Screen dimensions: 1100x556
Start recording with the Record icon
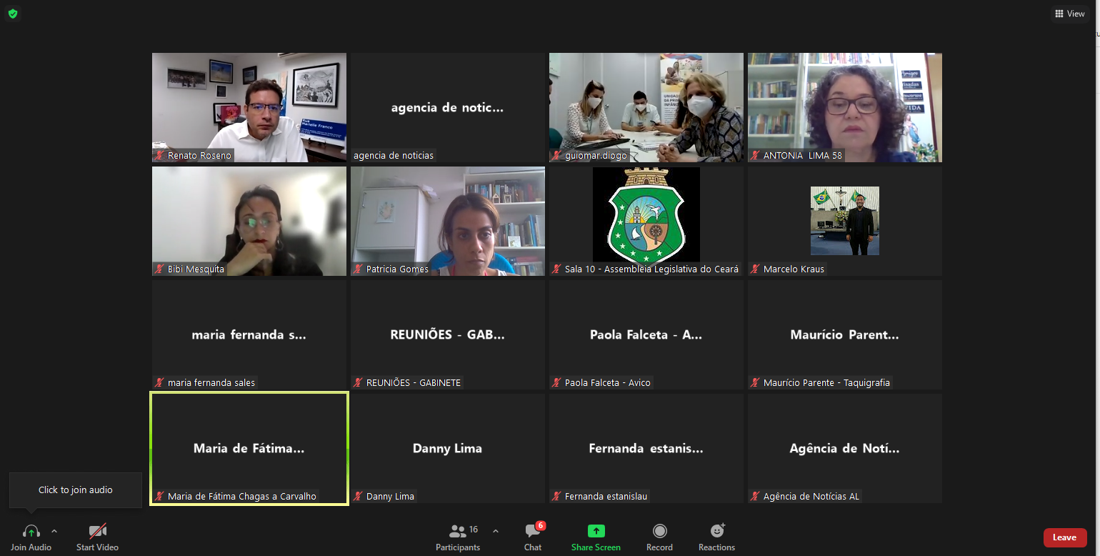click(x=659, y=531)
